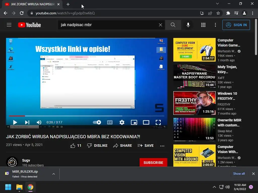Image resolution: width=258 pixels, height=193 pixels.
Task: Click the Chrome taskbar icon
Action: [x=30, y=187]
